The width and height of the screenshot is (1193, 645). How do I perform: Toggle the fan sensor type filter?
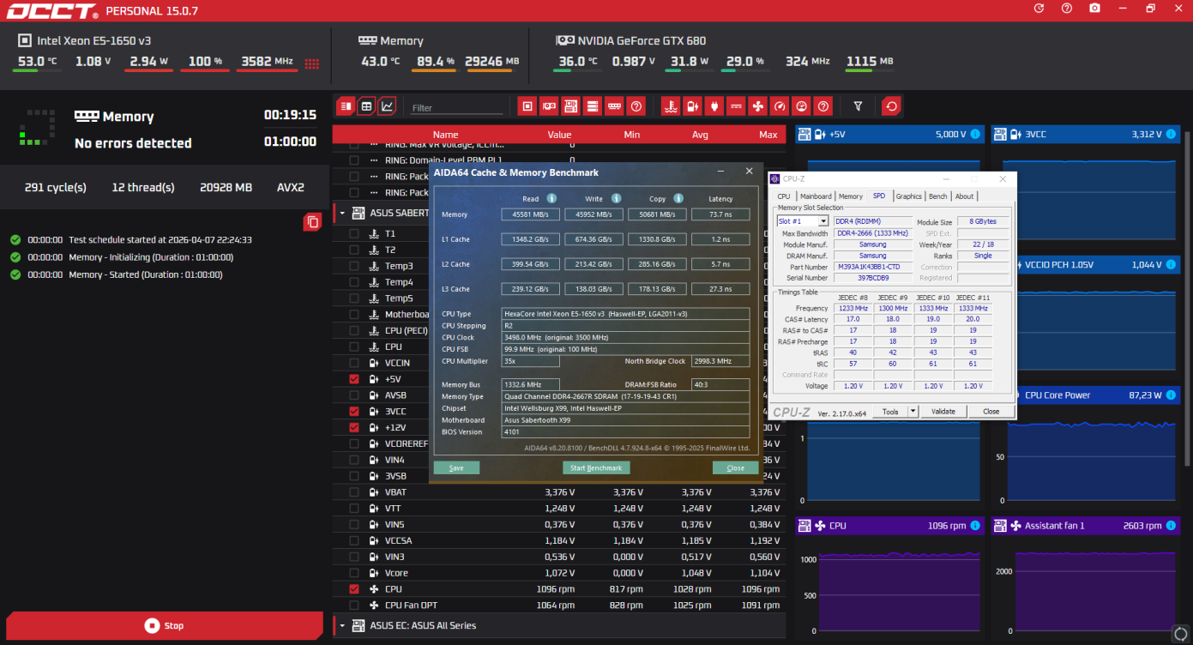(757, 106)
